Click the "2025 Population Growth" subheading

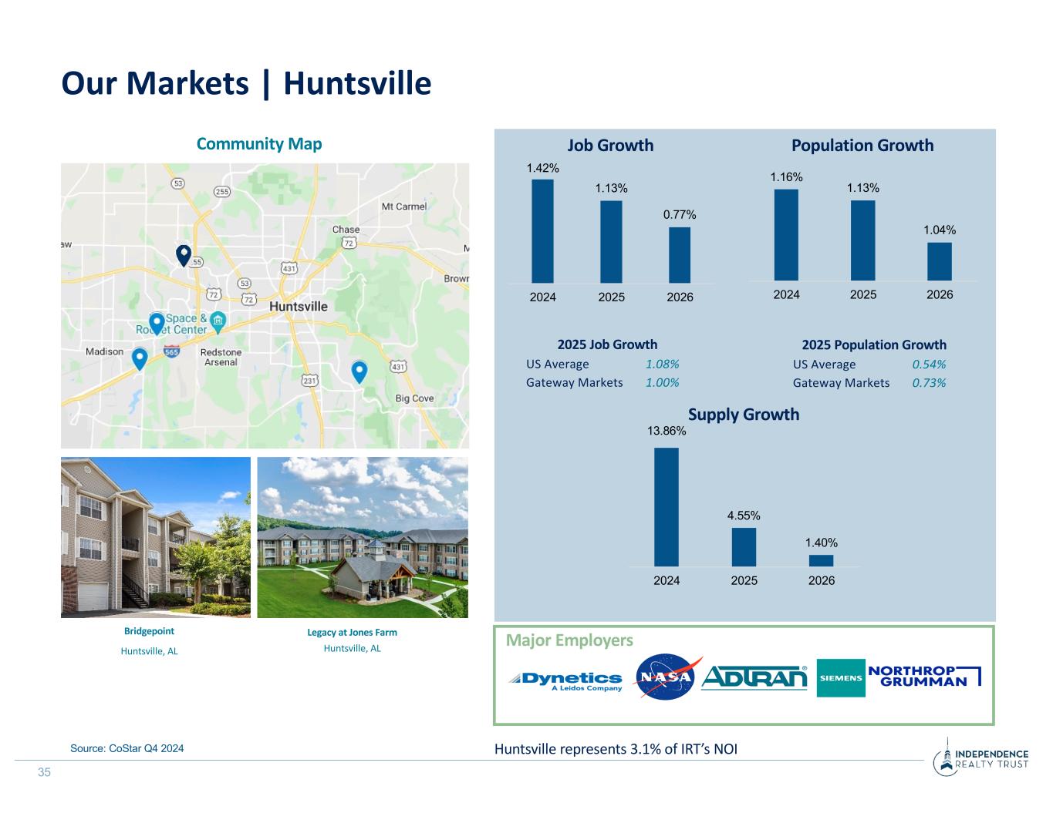874,344
